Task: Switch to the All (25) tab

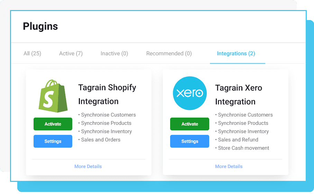Action: (32, 54)
